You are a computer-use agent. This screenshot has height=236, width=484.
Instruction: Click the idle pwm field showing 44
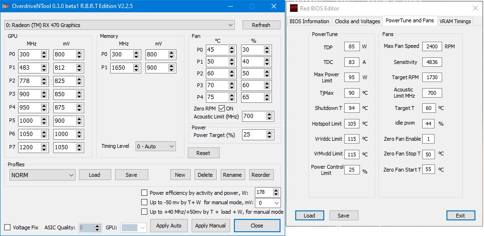(x=428, y=124)
